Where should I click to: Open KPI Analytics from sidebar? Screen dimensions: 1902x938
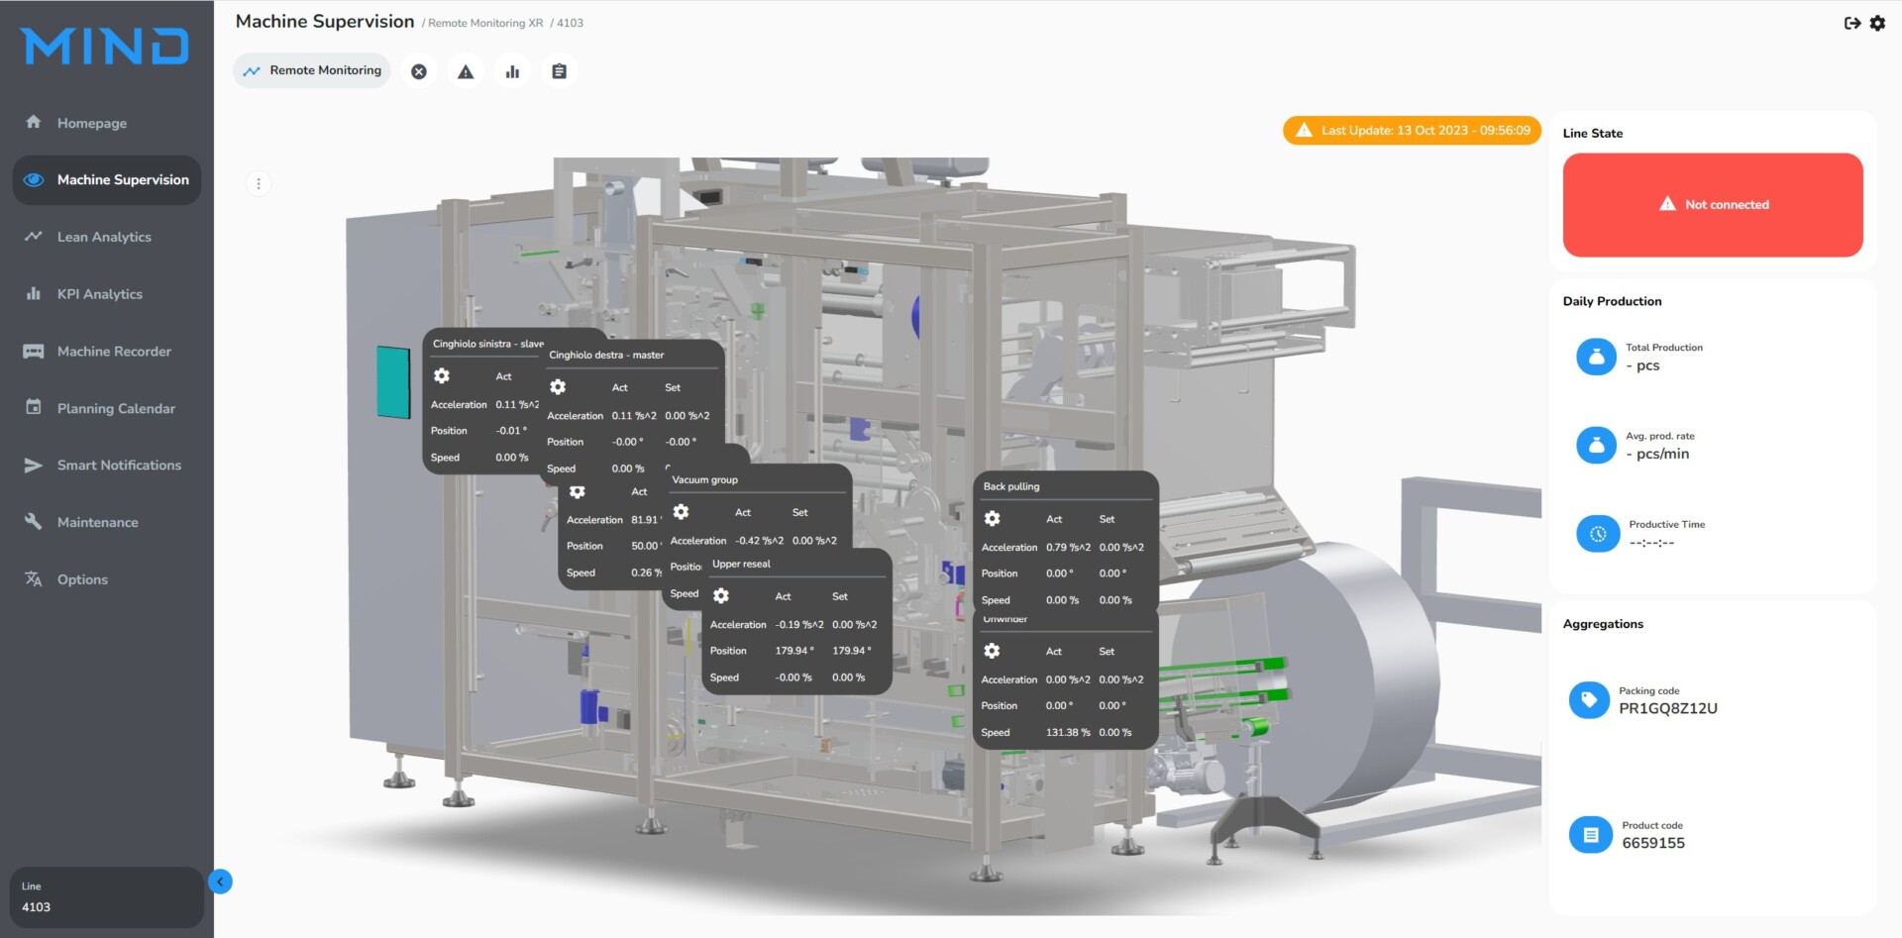click(99, 294)
